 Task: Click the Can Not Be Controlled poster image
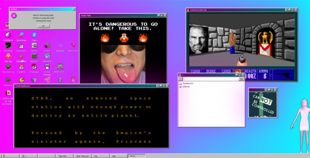[x=263, y=104]
